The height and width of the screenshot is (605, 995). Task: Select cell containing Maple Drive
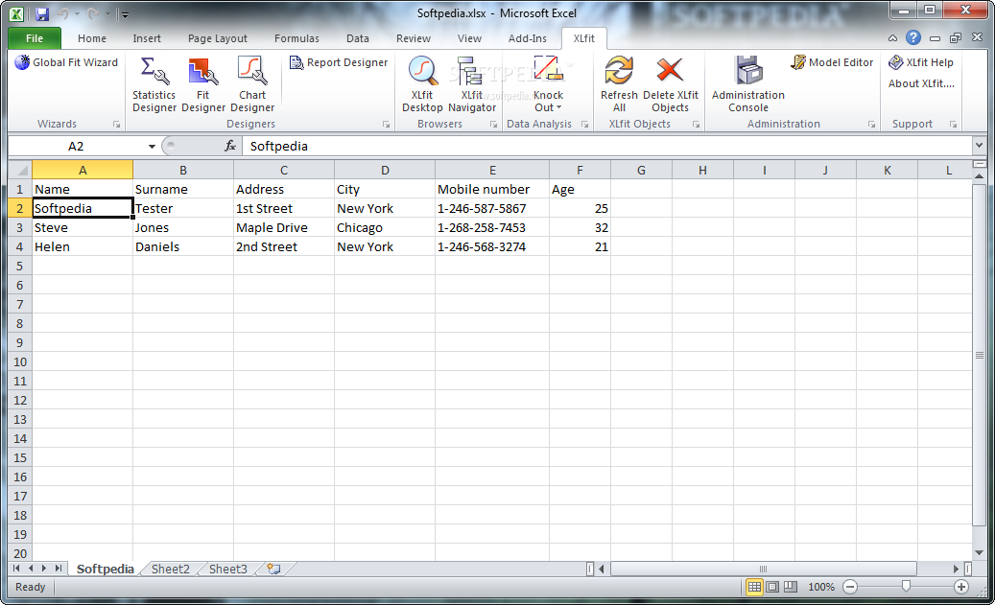pyautogui.click(x=284, y=227)
